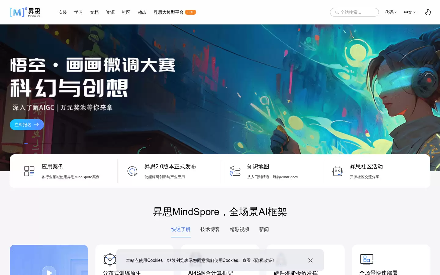Viewport: 440px width, 275px height.
Task: Click the 全场景快速部署 monitor icon
Action: point(366,260)
